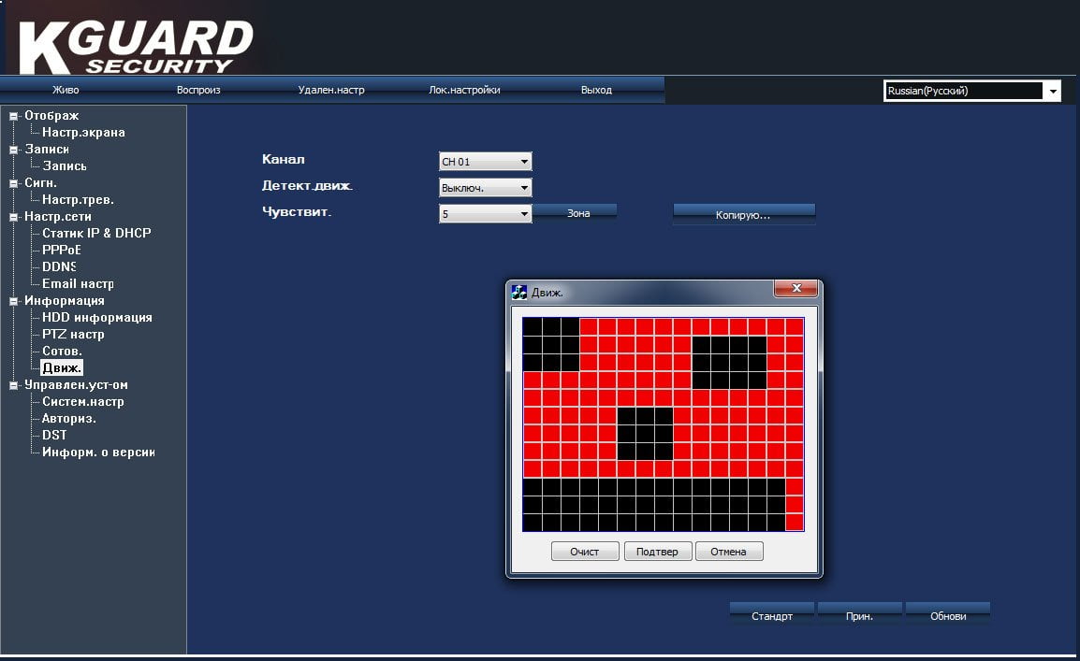Click the Движ. dialog title icon
The height and width of the screenshot is (661, 1080).
point(519,293)
